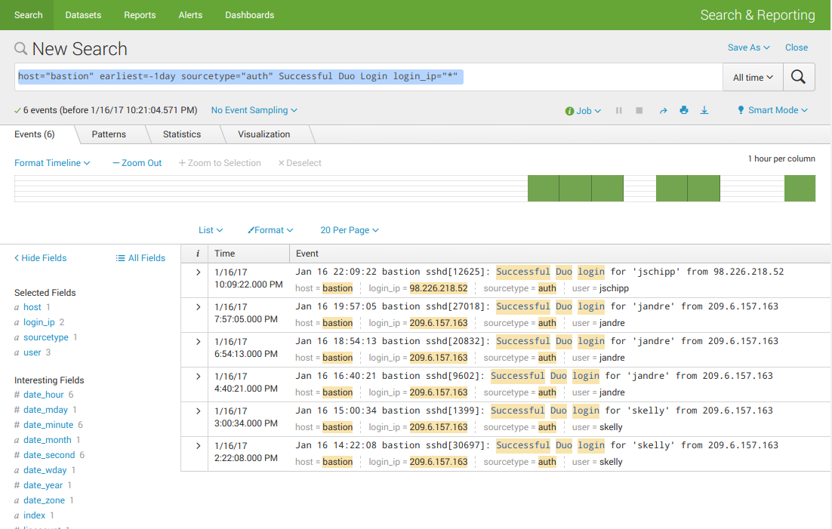Open the All time range picker
The height and width of the screenshot is (529, 832).
click(x=753, y=77)
